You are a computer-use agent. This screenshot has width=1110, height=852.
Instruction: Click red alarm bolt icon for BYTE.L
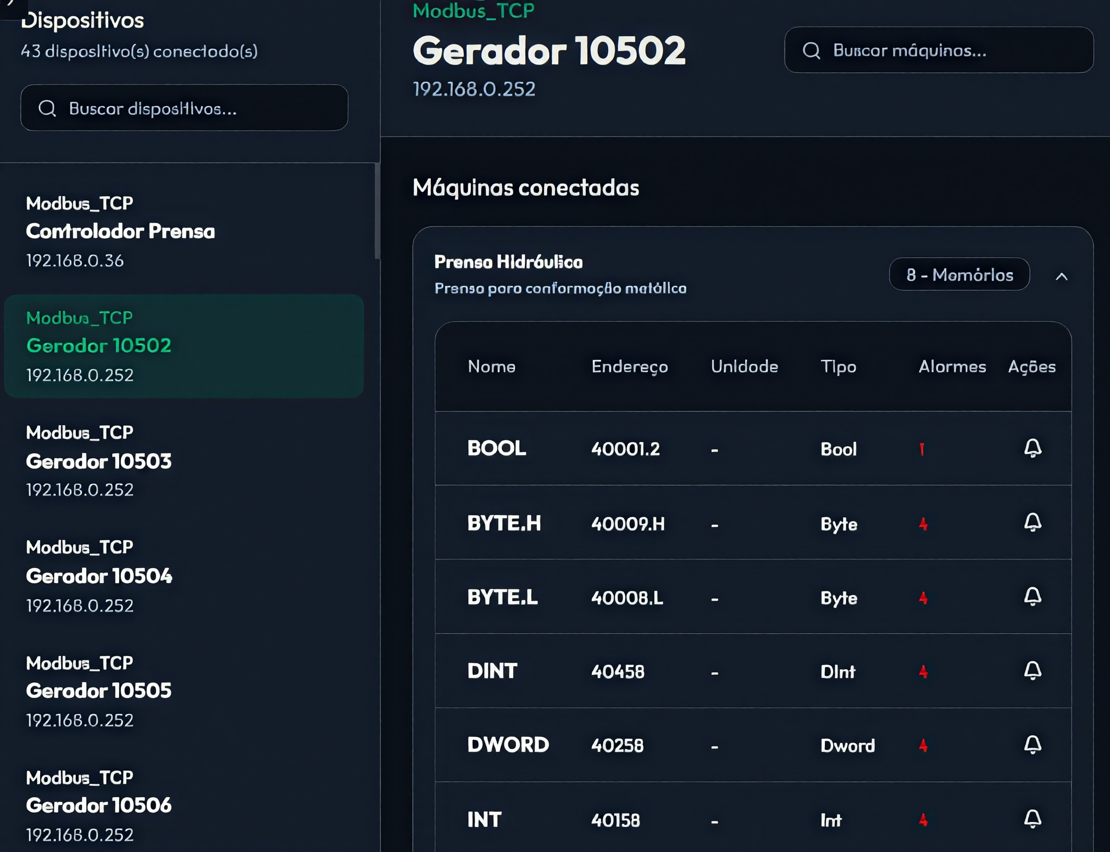pos(924,598)
